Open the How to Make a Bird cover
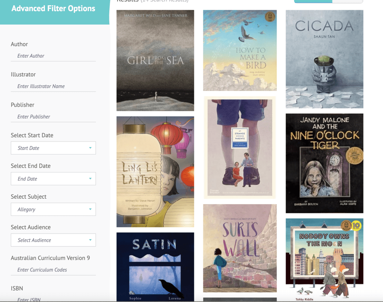The width and height of the screenshot is (383, 302). (x=240, y=50)
